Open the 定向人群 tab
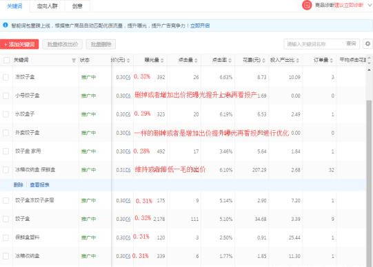The width and height of the screenshot is (373, 267). coord(47,6)
